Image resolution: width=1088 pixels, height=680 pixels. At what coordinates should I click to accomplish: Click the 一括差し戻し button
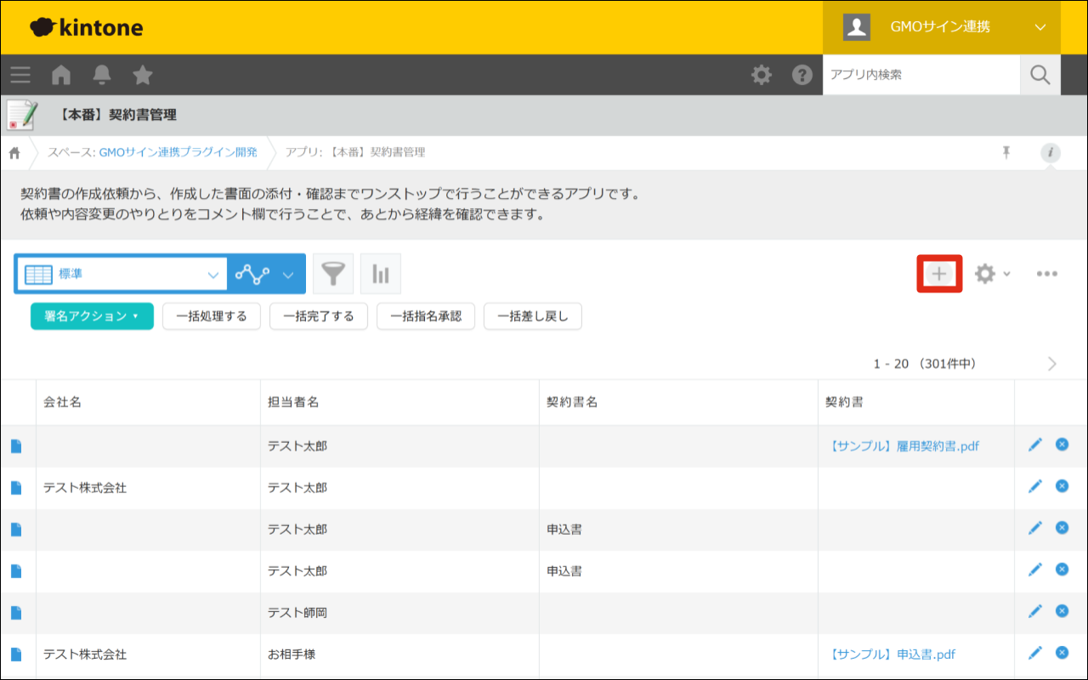point(533,316)
